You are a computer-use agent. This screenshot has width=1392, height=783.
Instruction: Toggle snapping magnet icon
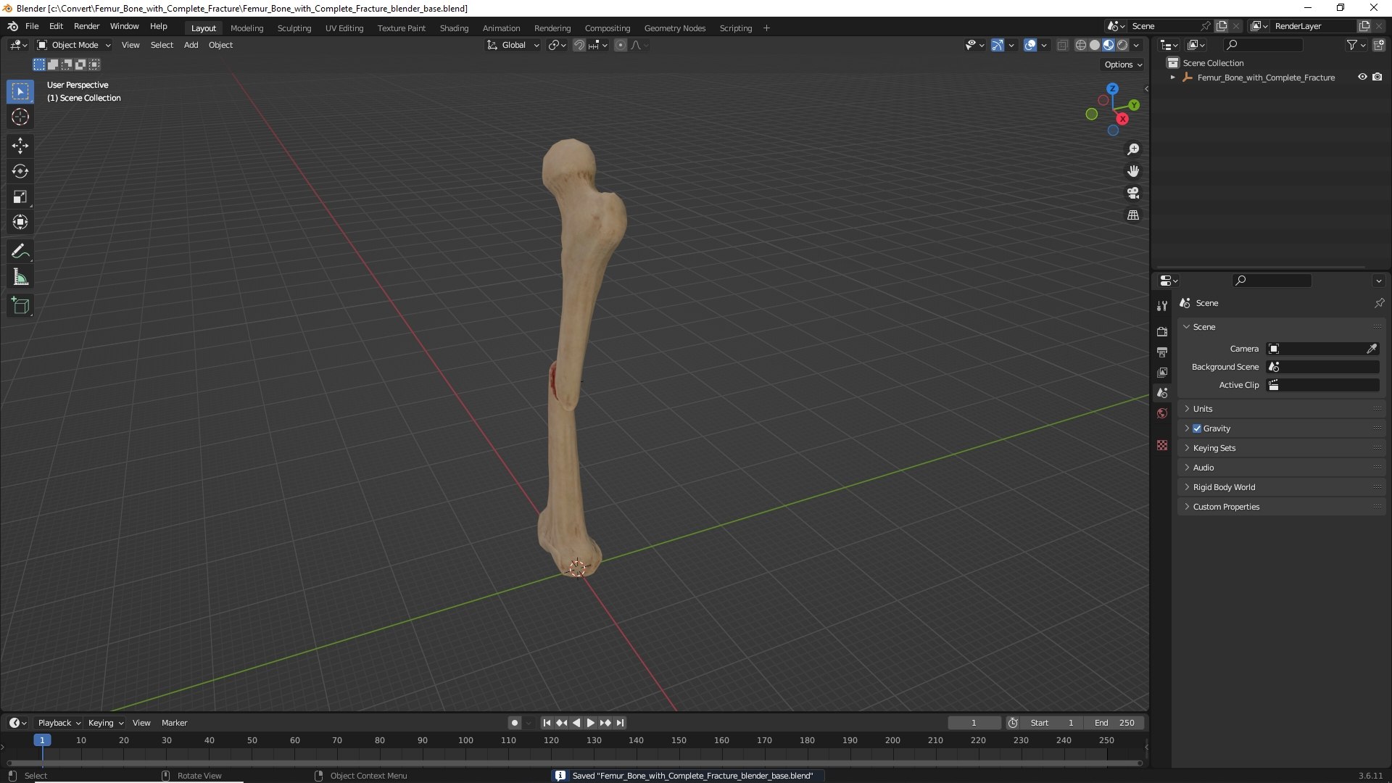(579, 45)
